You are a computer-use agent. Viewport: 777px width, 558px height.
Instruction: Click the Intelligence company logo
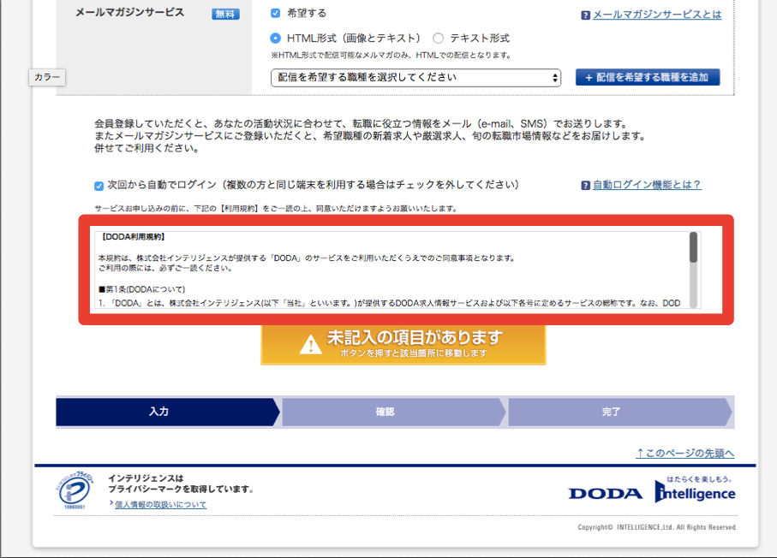click(x=695, y=491)
